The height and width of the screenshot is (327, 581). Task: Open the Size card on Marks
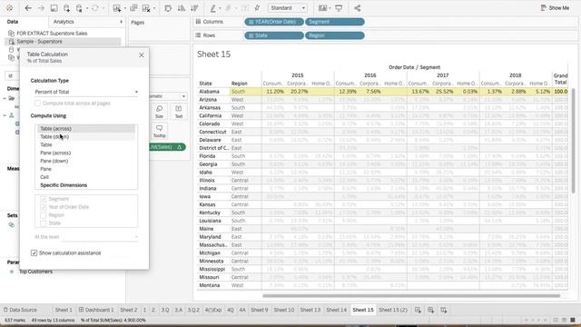pyautogui.click(x=160, y=112)
